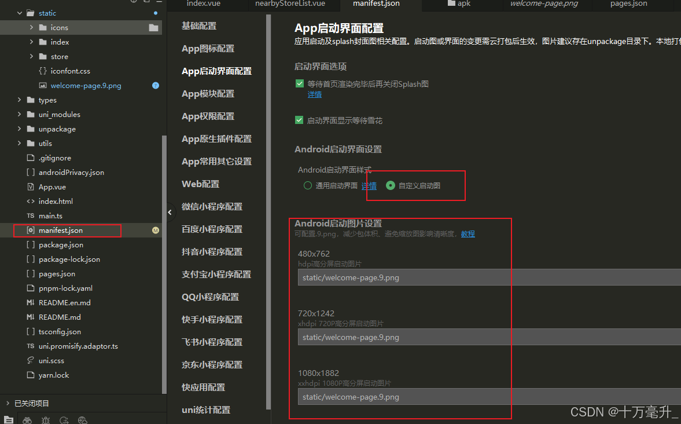Enable 通用启动界面 radio option
The image size is (681, 424).
pos(307,185)
